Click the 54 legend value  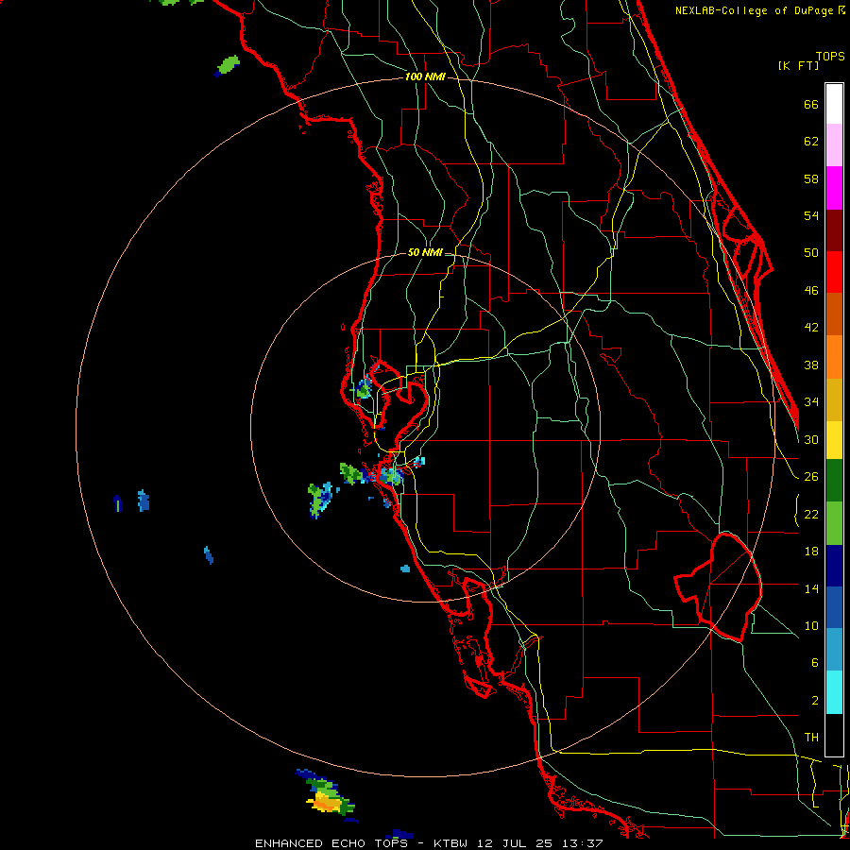811,215
